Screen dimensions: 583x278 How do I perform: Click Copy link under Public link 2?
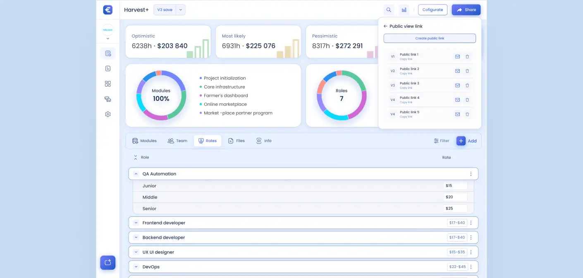pos(406,74)
